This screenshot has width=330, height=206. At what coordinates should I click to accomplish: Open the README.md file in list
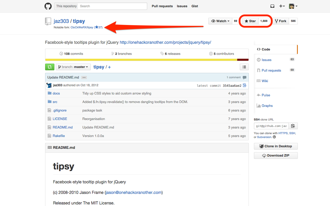[63, 127]
